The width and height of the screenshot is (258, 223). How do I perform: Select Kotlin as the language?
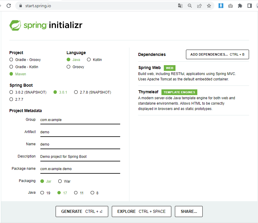click(94, 59)
